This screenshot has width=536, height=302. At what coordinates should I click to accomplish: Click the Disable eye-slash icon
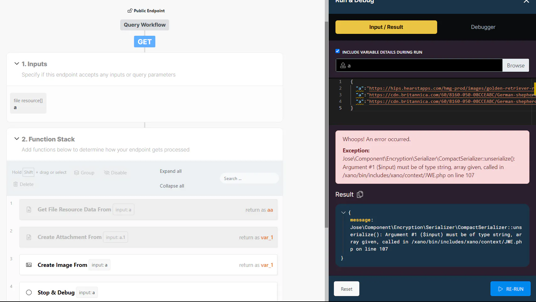[x=107, y=173]
